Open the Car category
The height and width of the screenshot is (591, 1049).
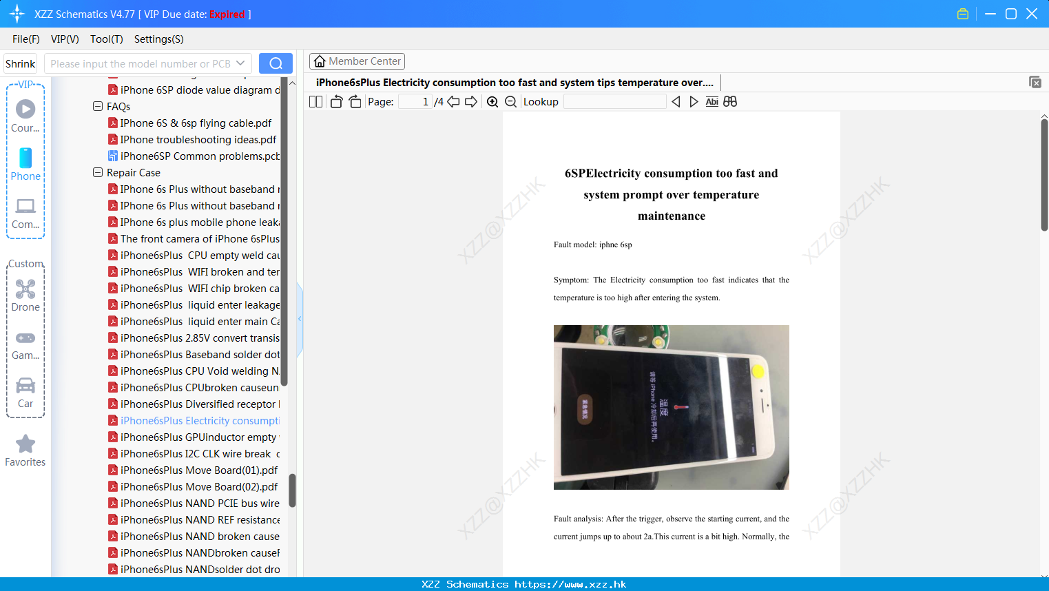tap(25, 393)
